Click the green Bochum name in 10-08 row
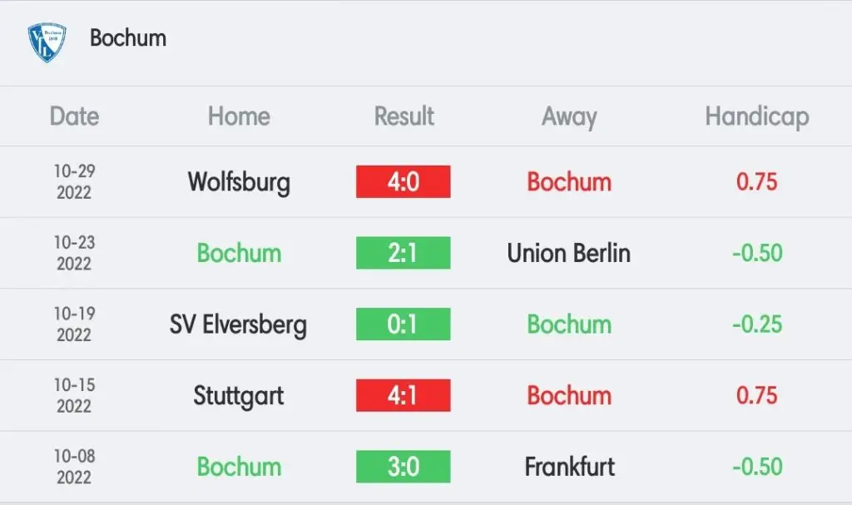Screen dimensions: 852x505 (239, 467)
